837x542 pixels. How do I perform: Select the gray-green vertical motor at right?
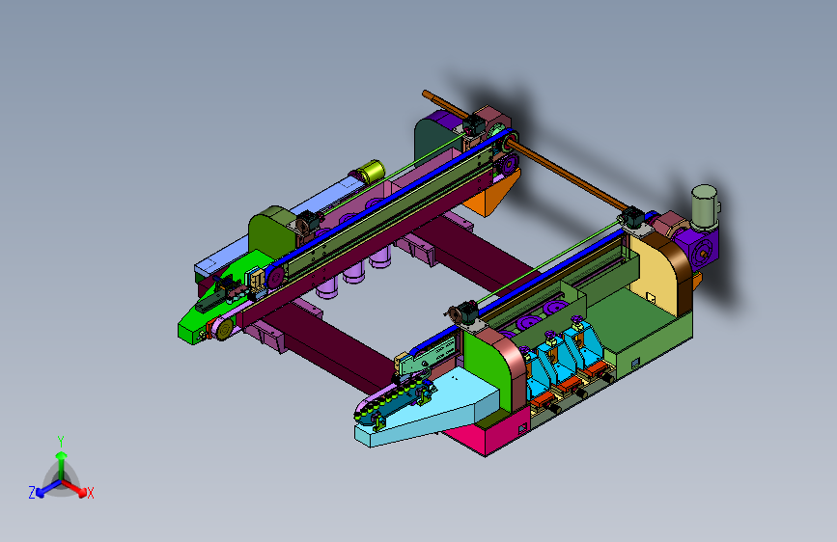tap(705, 207)
